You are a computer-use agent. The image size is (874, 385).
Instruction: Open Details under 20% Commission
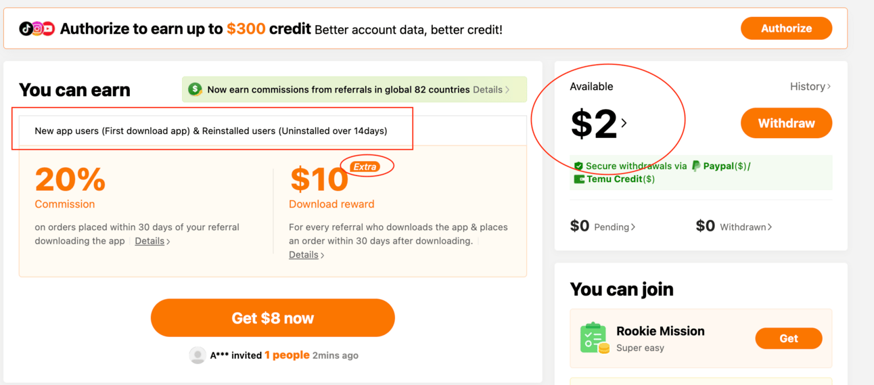pyautogui.click(x=152, y=241)
